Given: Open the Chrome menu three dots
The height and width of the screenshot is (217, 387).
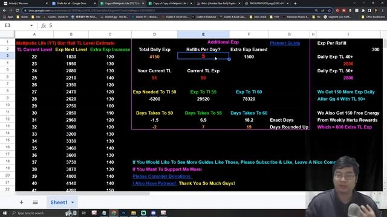Looking at the screenshot, I should click(382, 11).
